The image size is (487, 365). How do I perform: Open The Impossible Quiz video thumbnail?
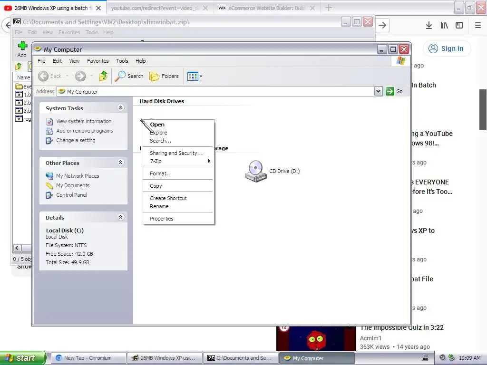pyautogui.click(x=316, y=338)
